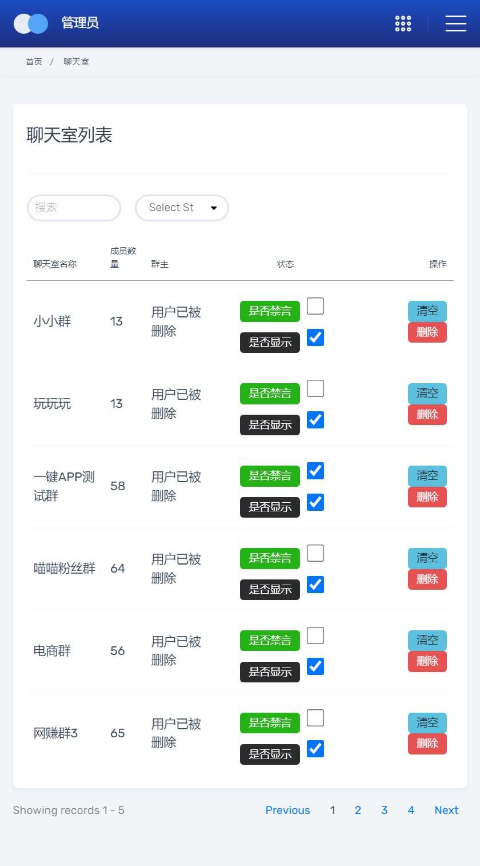This screenshot has height=866, width=480.
Task: Go to the 聊天室 breadcrumb item
Action: click(76, 62)
